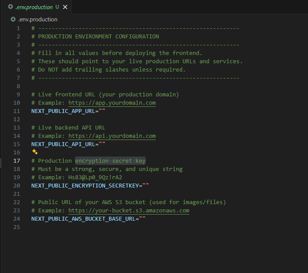Click the .env.production breadcrumb
The width and height of the screenshot is (308, 273).
click(38, 20)
